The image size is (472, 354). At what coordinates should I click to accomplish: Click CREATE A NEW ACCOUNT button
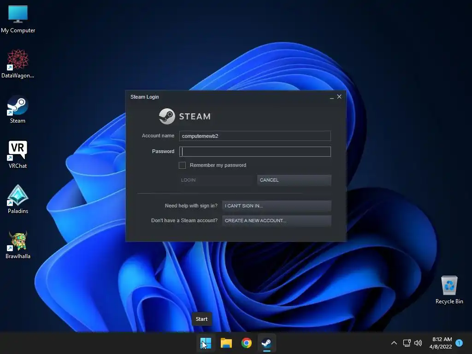(x=277, y=221)
